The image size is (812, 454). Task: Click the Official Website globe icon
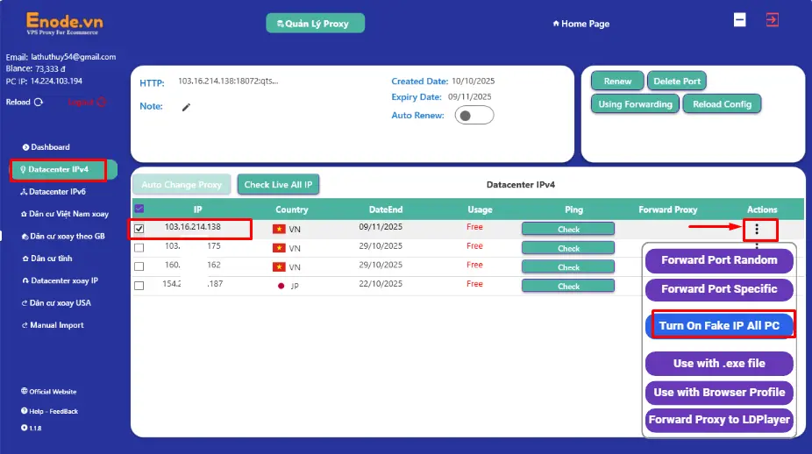pos(24,392)
